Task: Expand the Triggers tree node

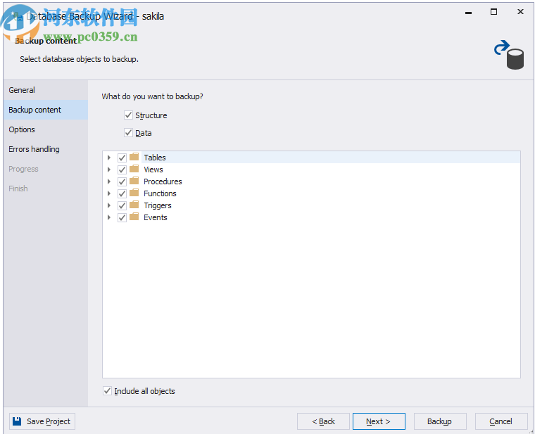Action: tap(109, 205)
